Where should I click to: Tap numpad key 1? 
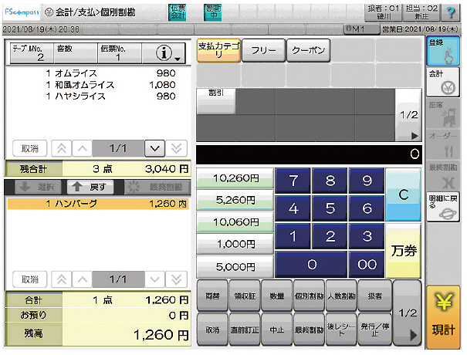tap(293, 236)
